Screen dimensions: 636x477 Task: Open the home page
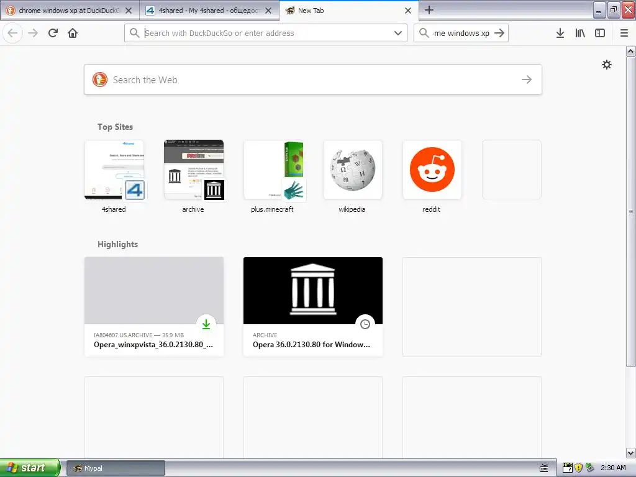pyautogui.click(x=73, y=33)
